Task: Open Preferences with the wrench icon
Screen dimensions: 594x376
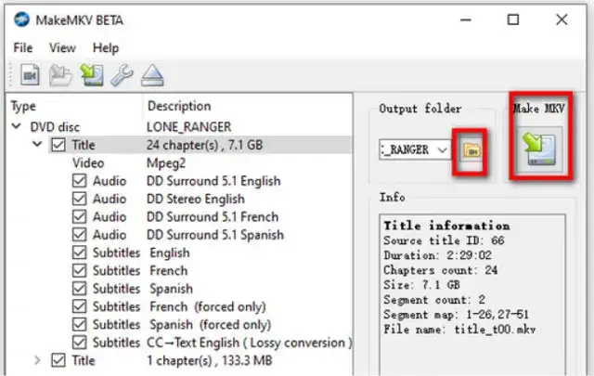Action: click(x=122, y=72)
